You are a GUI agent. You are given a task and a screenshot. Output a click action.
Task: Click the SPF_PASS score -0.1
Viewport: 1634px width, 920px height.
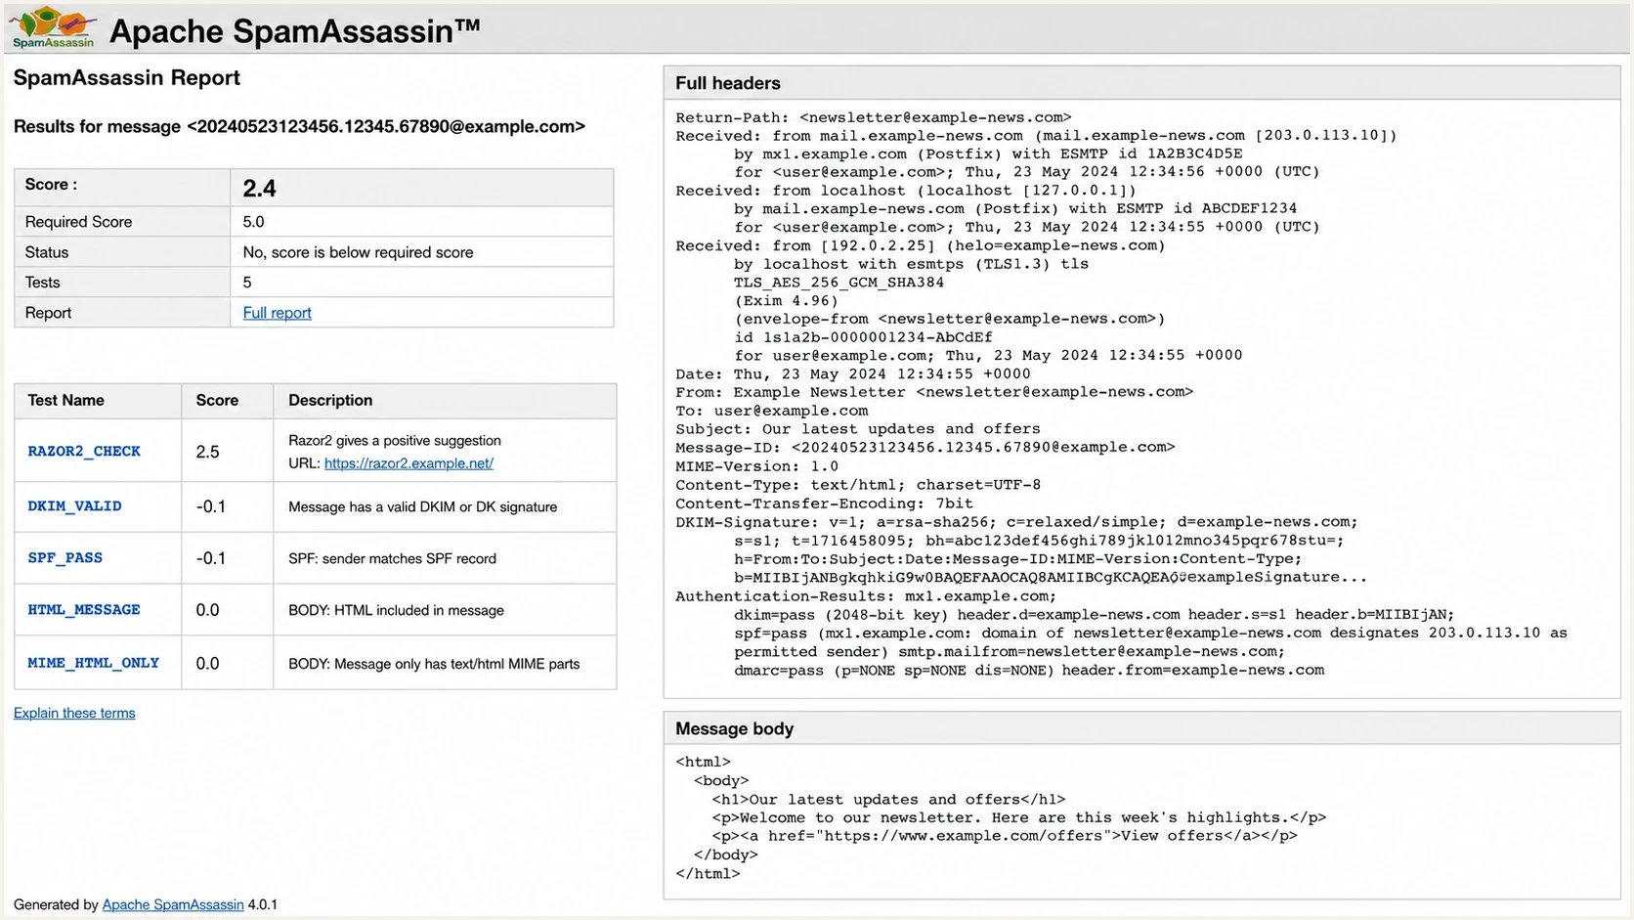[211, 558]
